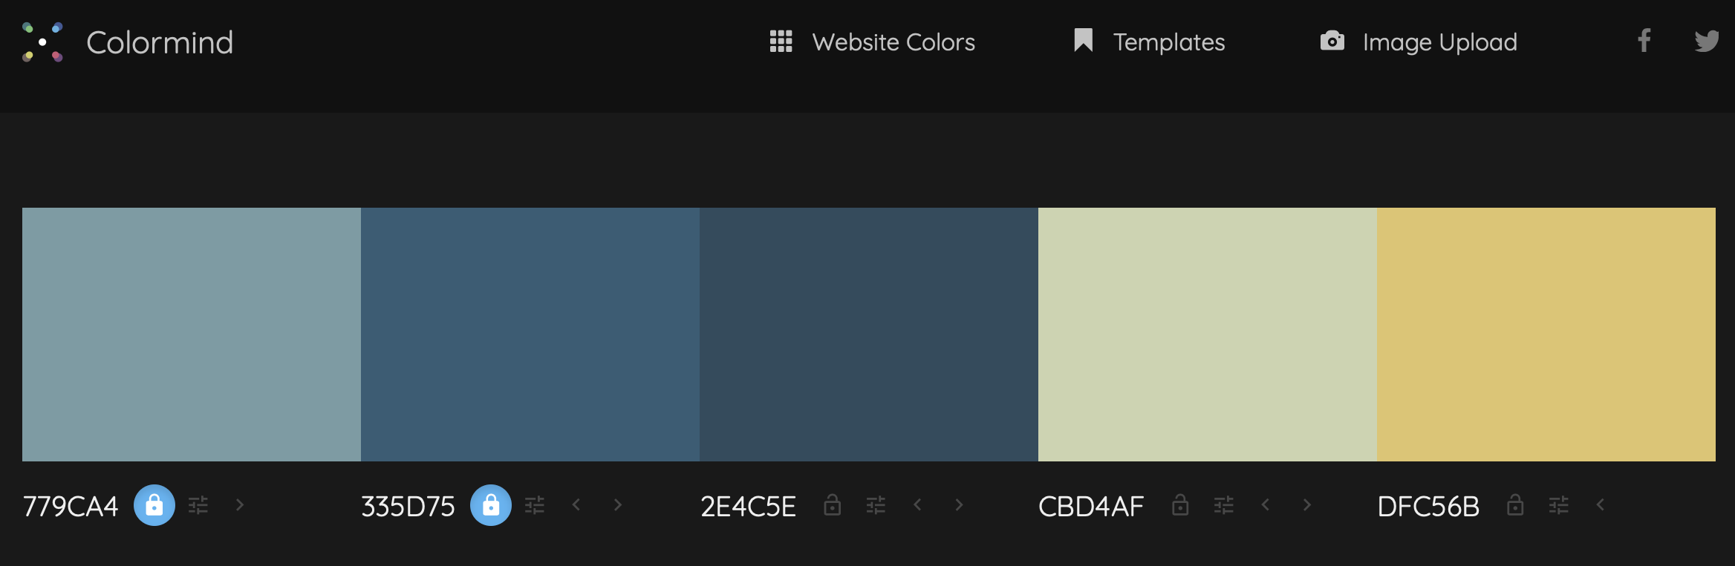Open adjust sliders for color 335D75
1735x566 pixels.
(535, 505)
